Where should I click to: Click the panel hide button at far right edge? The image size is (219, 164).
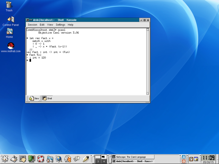pyautogui.click(x=218, y=159)
